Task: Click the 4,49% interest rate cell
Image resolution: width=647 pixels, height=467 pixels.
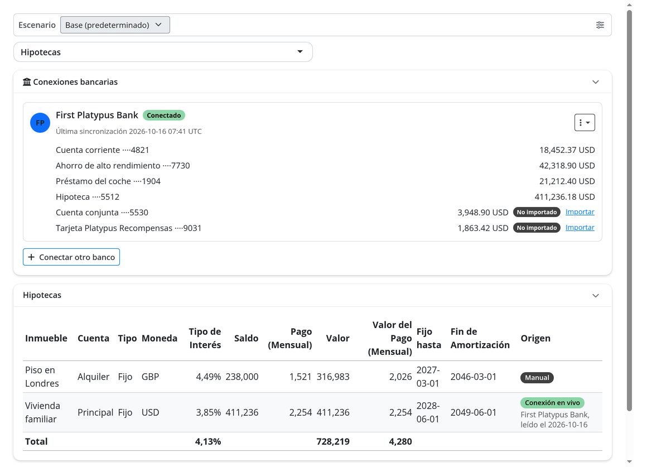Action: pyautogui.click(x=209, y=377)
